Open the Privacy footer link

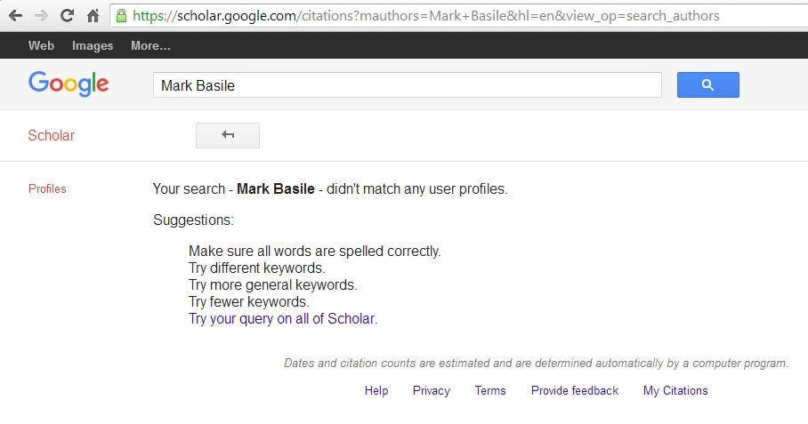click(x=432, y=390)
